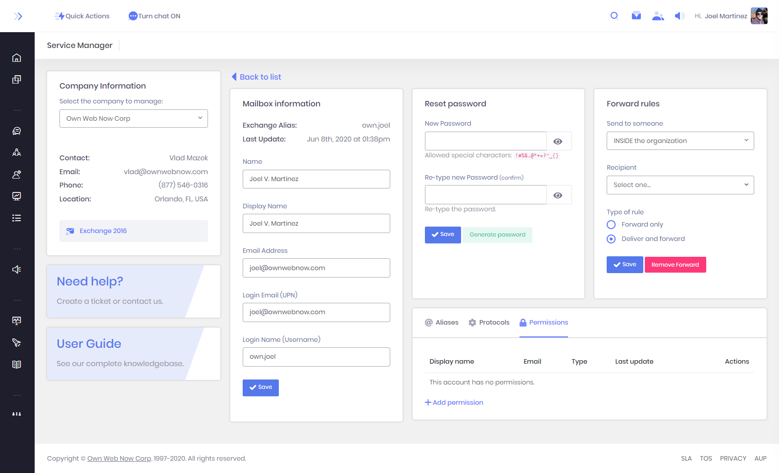Click the search magnifier icon in header

point(614,16)
